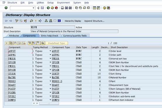Screen dimensions: 162x108
Task: Click the table scroll-left arrow
Action: pyautogui.click(x=34, y=103)
